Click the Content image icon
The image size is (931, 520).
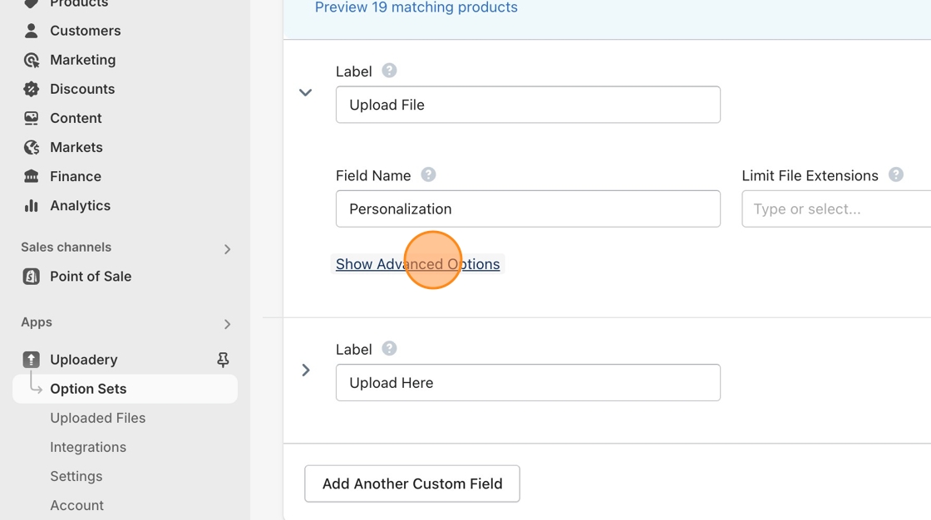[32, 118]
